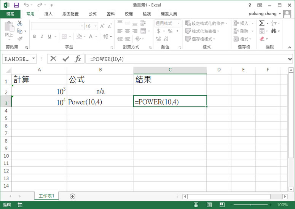Viewport: 295px width, 209px height.
Task: Click the Cut scissors icon
Action: coord(19,23)
